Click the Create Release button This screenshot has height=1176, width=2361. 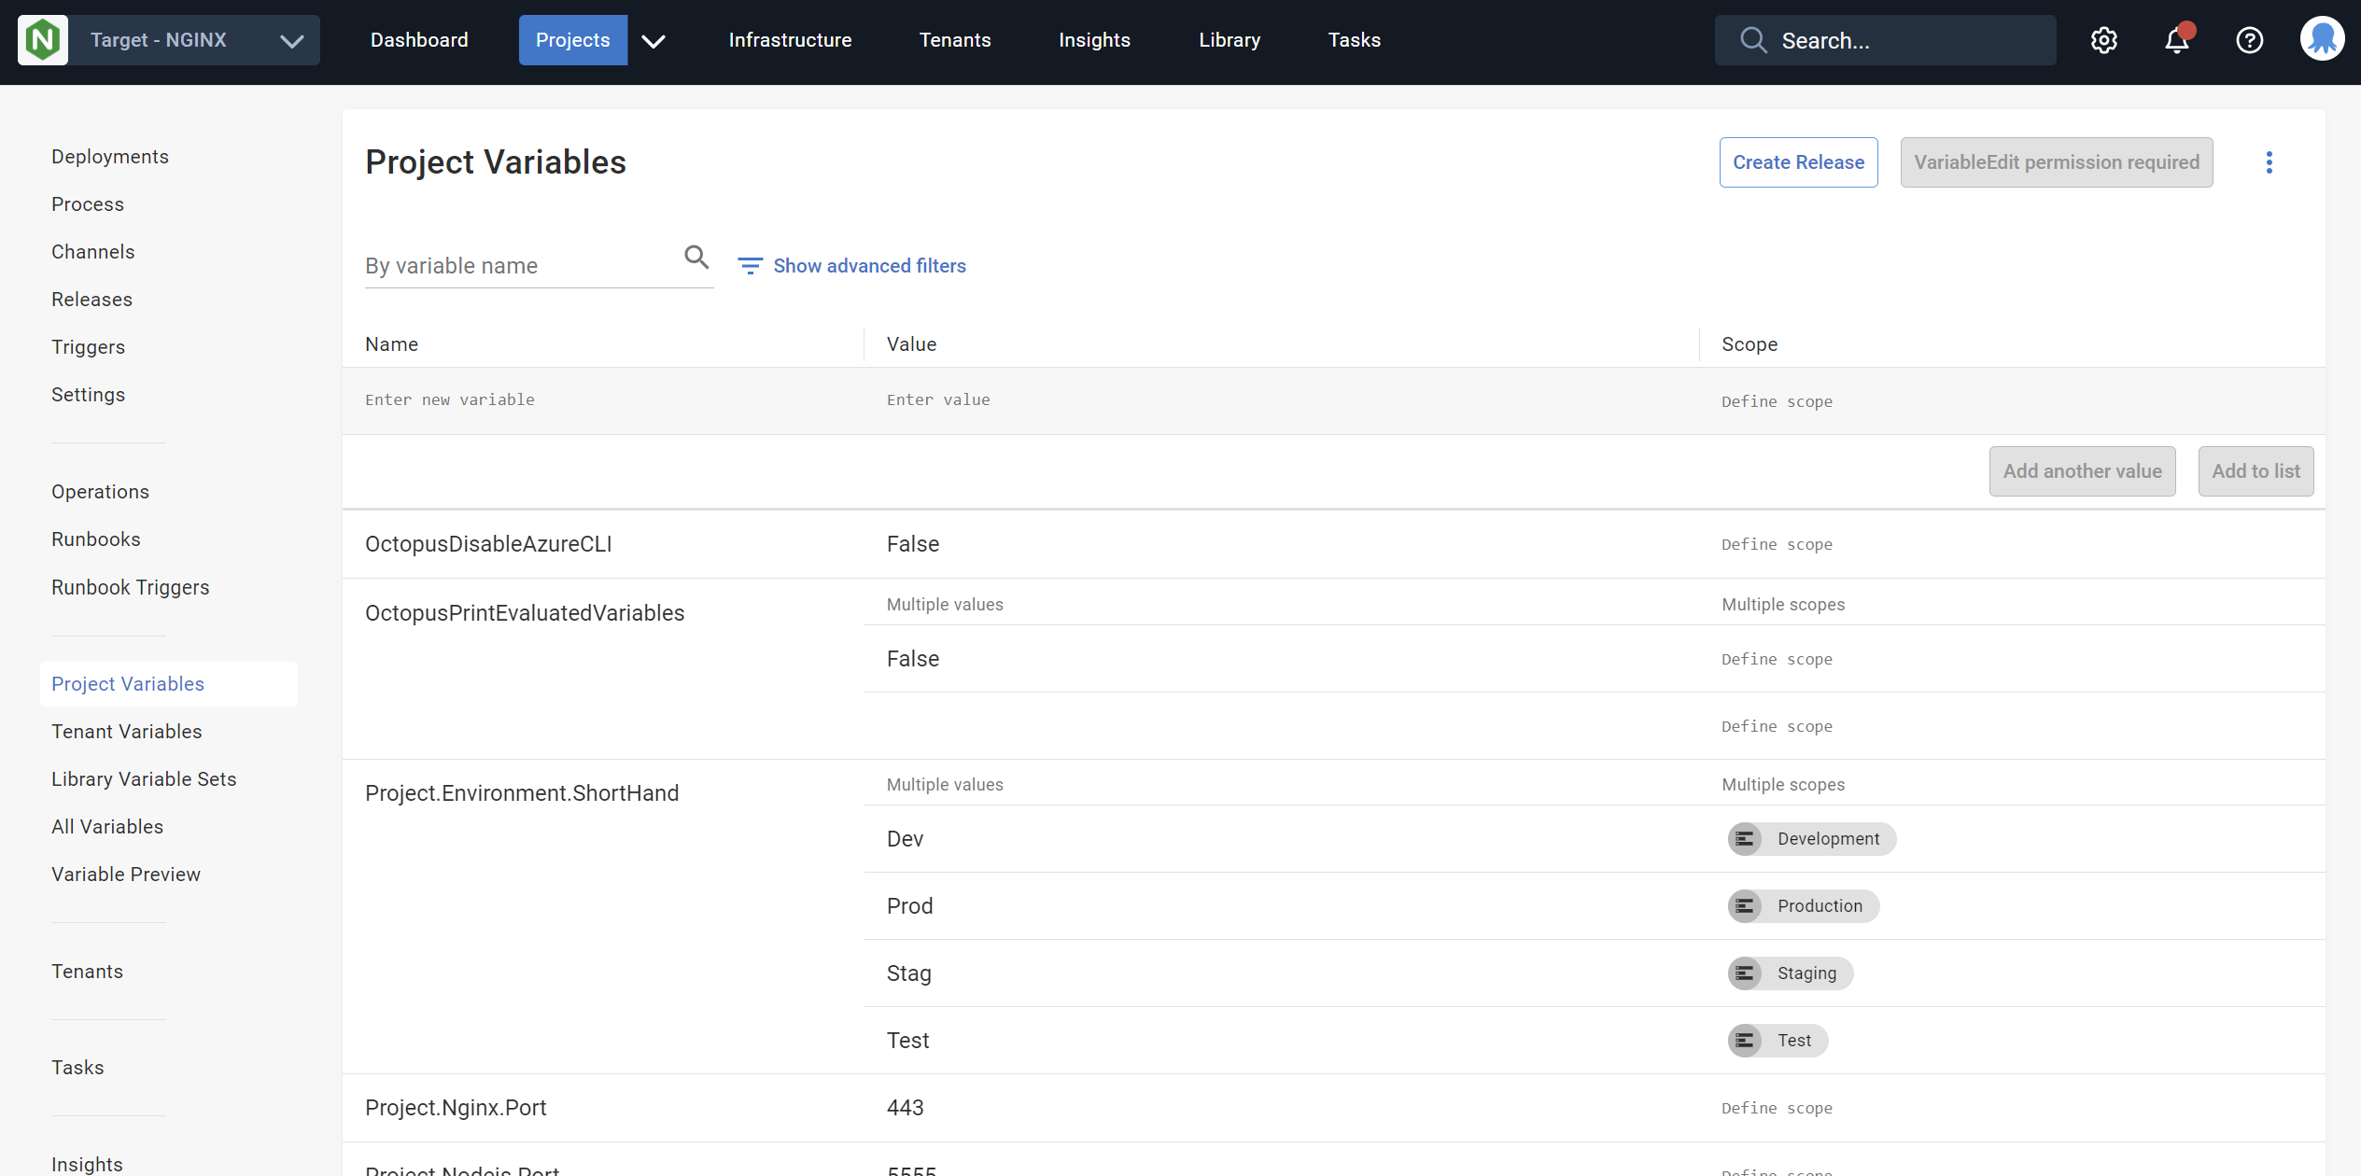tap(1798, 162)
